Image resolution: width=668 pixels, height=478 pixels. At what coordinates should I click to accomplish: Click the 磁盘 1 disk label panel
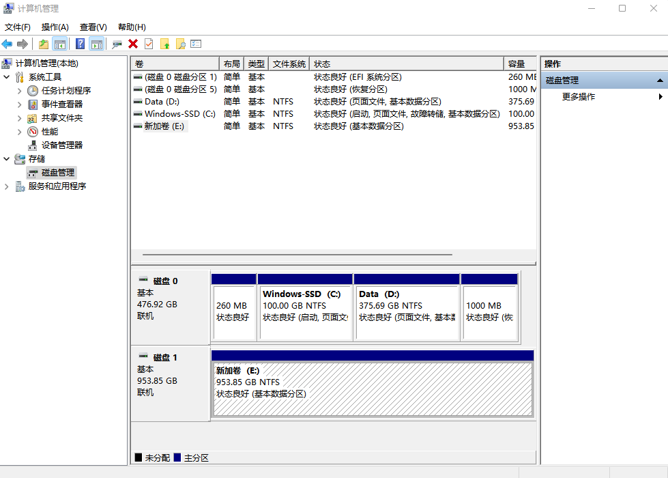(x=171, y=384)
